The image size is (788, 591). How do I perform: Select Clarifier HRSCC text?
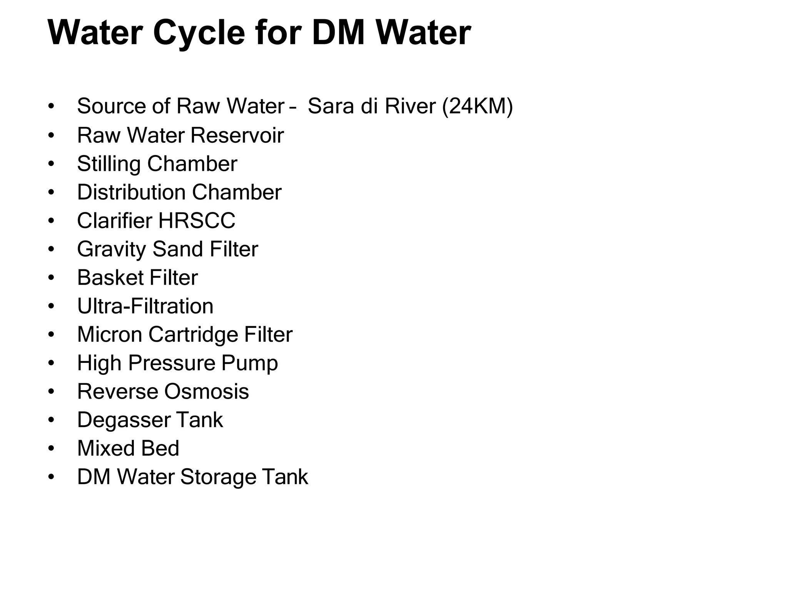156,220
